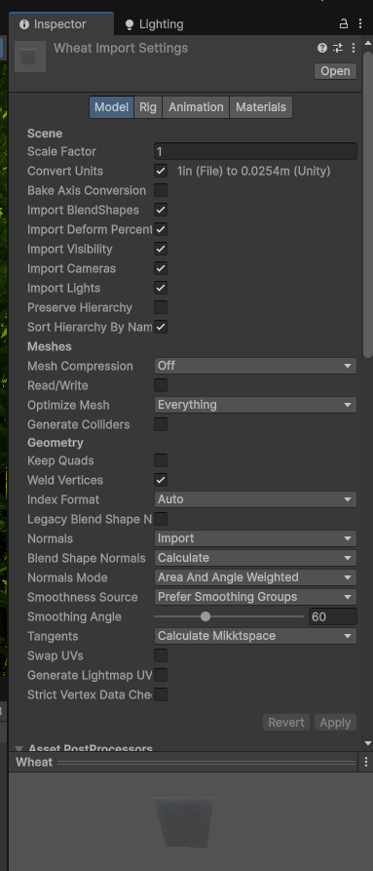Uncheck the Convert Units checkbox

click(161, 171)
